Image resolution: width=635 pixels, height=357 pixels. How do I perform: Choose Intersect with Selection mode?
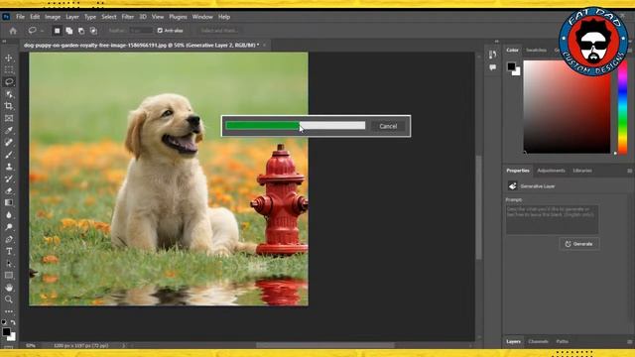pos(93,31)
